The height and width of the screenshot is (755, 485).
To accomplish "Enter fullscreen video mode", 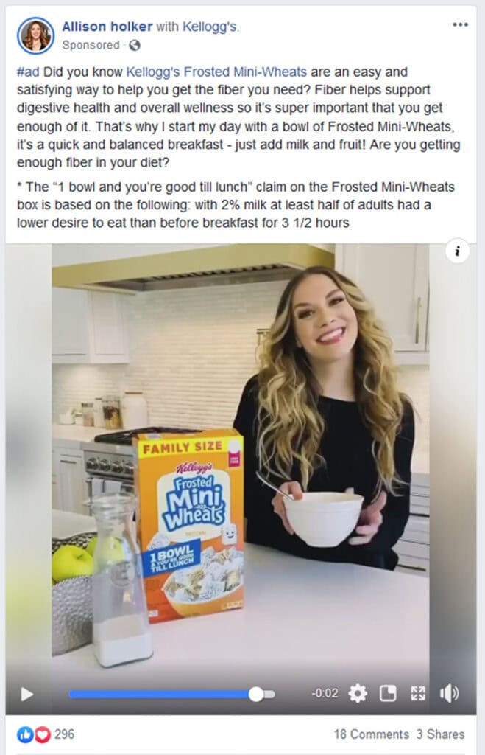I will click(x=418, y=693).
